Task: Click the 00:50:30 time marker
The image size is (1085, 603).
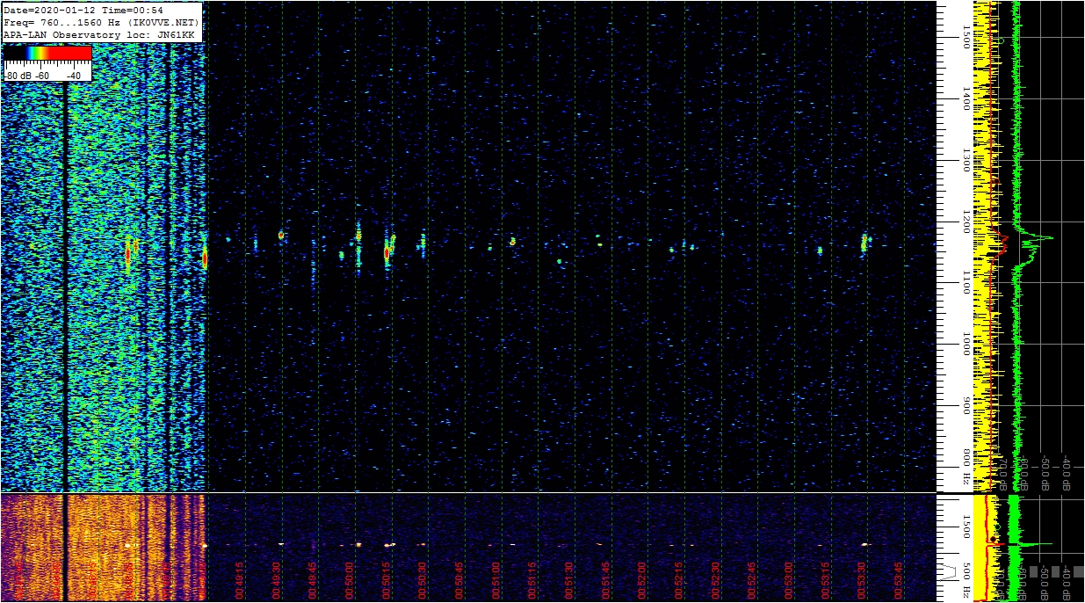Action: pos(423,581)
